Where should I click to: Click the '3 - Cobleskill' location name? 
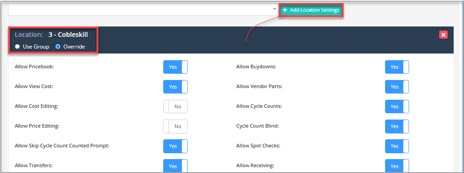68,35
